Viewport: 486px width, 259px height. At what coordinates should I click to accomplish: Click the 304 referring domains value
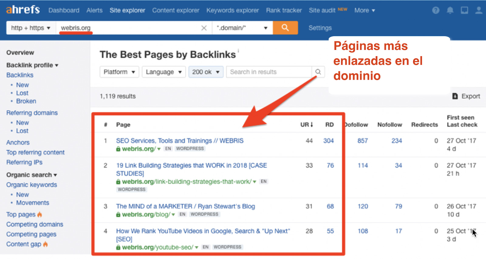[x=328, y=141]
